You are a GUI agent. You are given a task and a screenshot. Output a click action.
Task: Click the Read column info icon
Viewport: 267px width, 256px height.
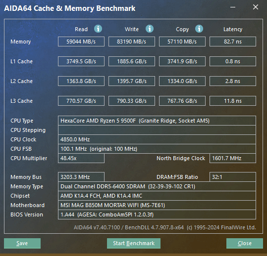pyautogui.click(x=98, y=29)
